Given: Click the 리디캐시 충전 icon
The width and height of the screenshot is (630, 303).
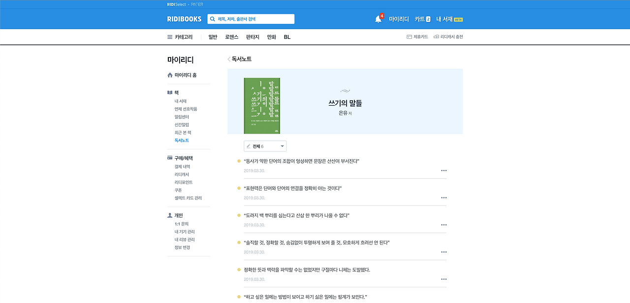Looking at the screenshot, I should (436, 37).
